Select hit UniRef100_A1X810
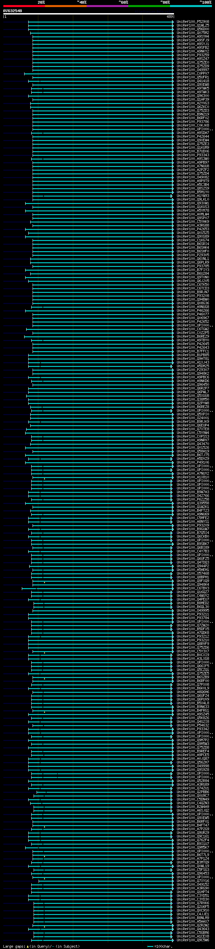The height and width of the screenshot is (949, 215). point(192,477)
